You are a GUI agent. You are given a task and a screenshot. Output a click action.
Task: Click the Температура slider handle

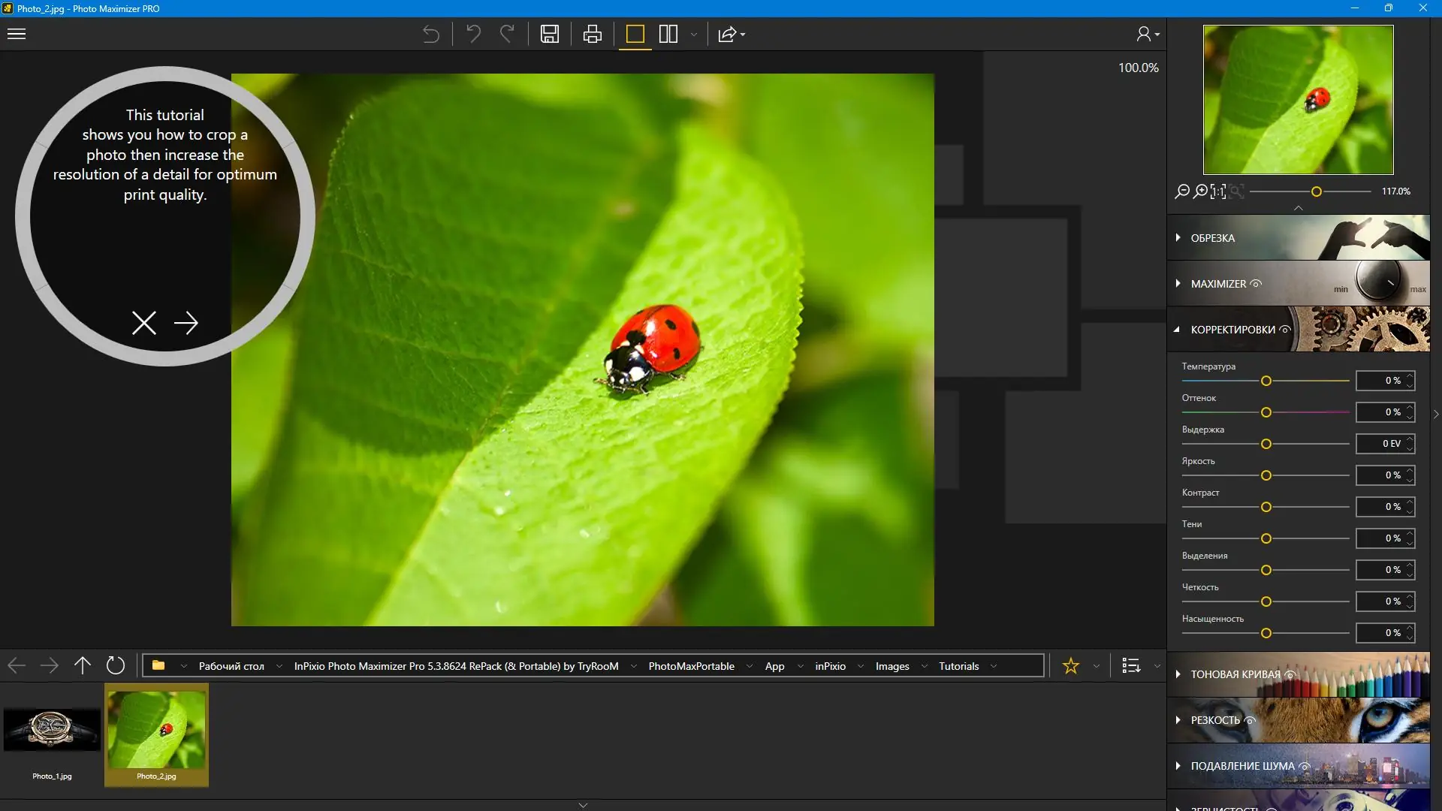coord(1266,381)
